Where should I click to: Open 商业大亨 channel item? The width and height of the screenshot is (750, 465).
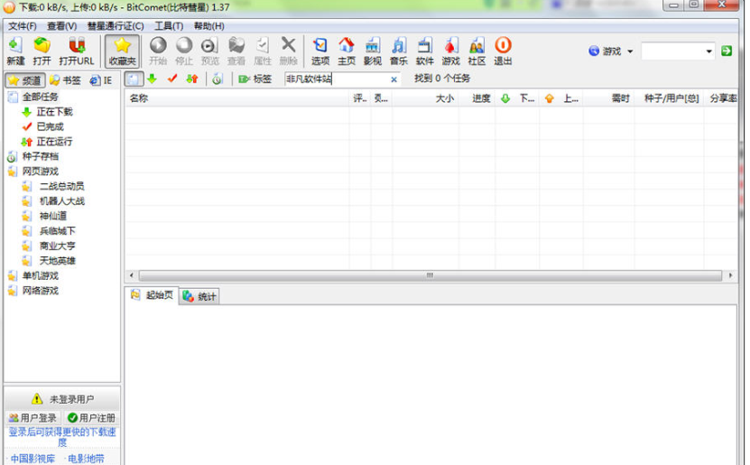tap(57, 246)
